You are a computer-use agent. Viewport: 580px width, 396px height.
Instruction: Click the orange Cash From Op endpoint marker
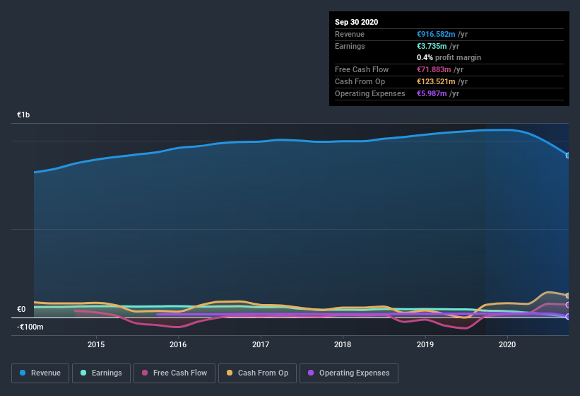coord(568,296)
